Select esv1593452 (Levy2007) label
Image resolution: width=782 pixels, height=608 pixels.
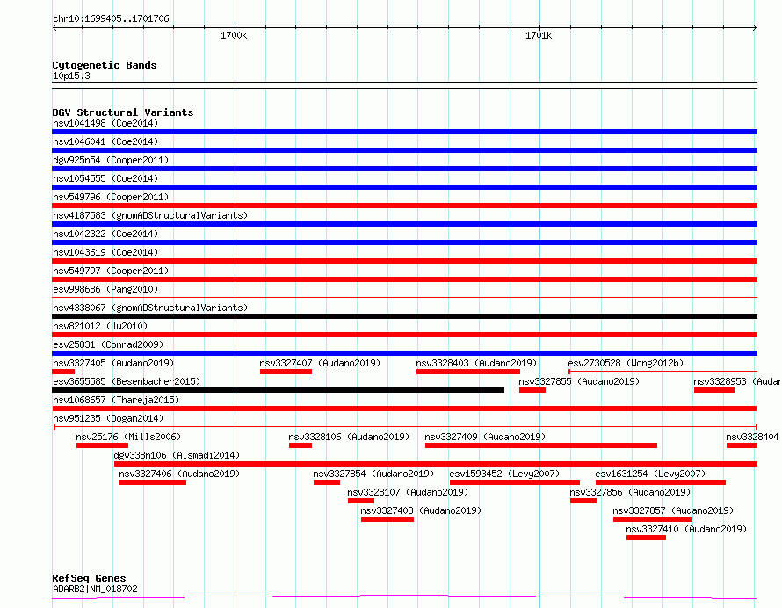coord(504,474)
